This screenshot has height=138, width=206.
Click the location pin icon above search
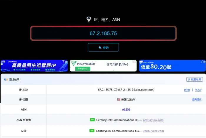89,19
